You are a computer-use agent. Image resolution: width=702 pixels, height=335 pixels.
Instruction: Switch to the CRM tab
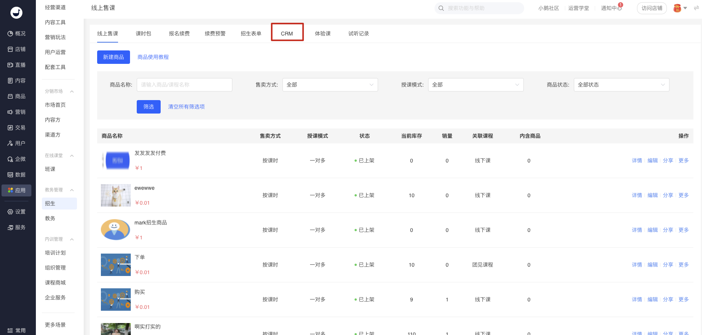[x=287, y=34]
